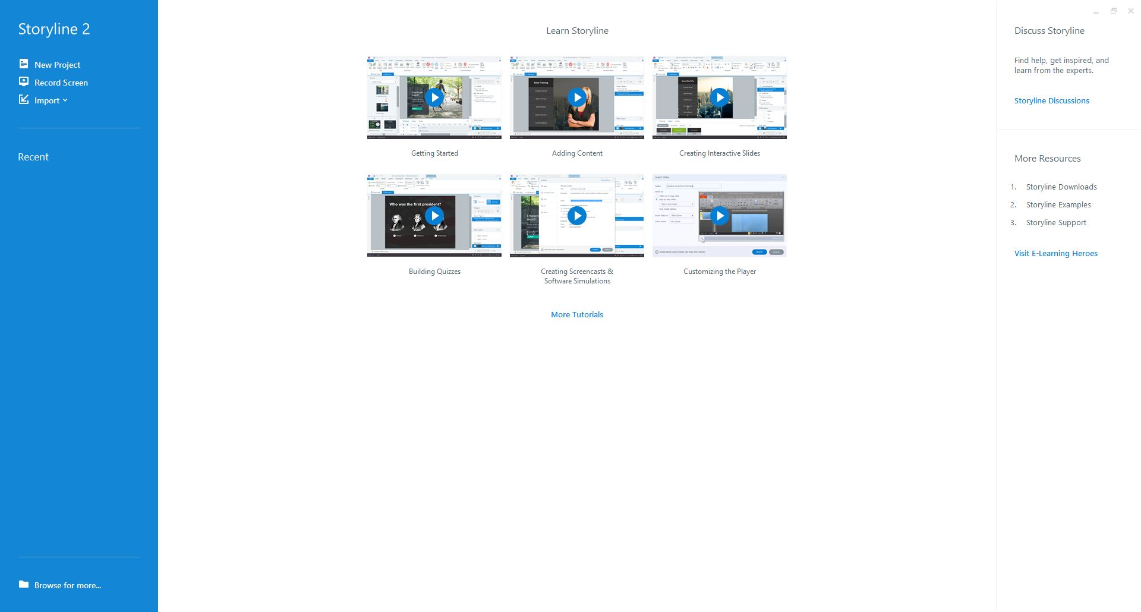The width and height of the screenshot is (1141, 612).
Task: Open the Storyline Support resource
Action: pyautogui.click(x=1056, y=222)
